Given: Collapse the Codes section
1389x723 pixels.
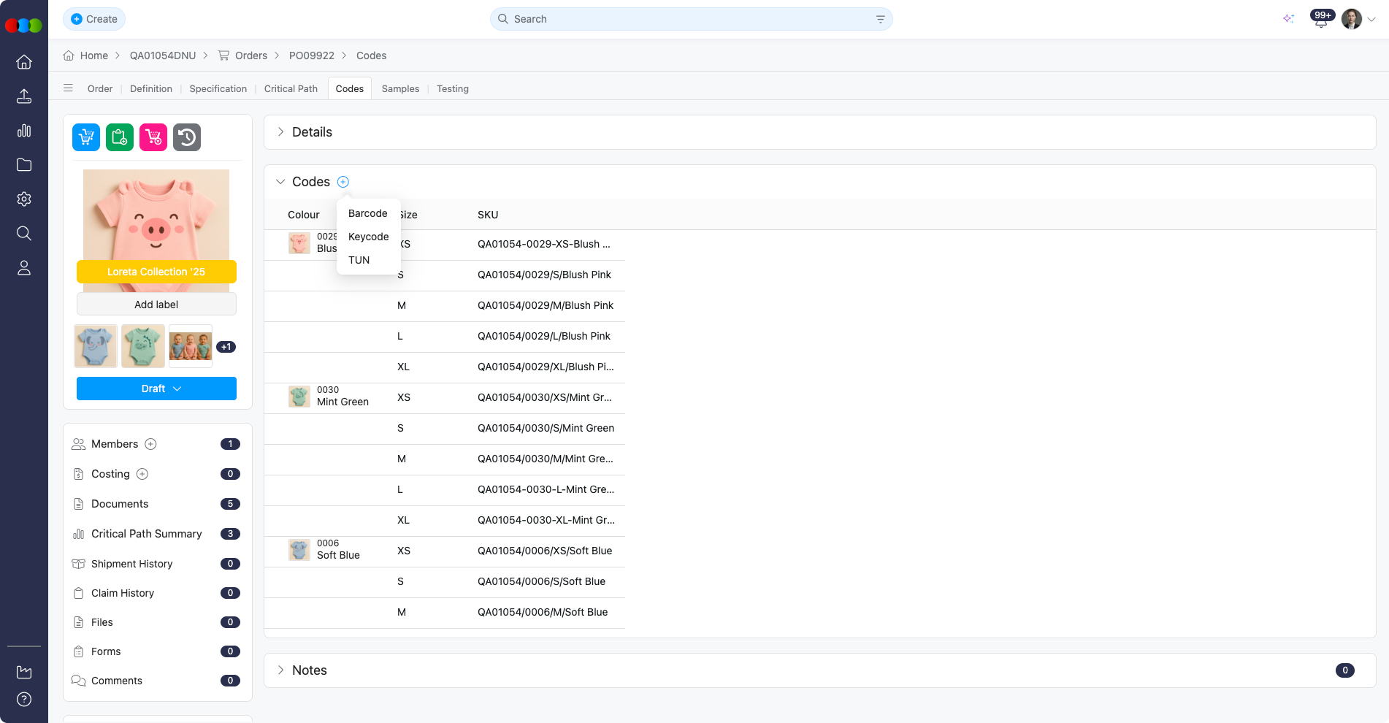Looking at the screenshot, I should pyautogui.click(x=280, y=181).
